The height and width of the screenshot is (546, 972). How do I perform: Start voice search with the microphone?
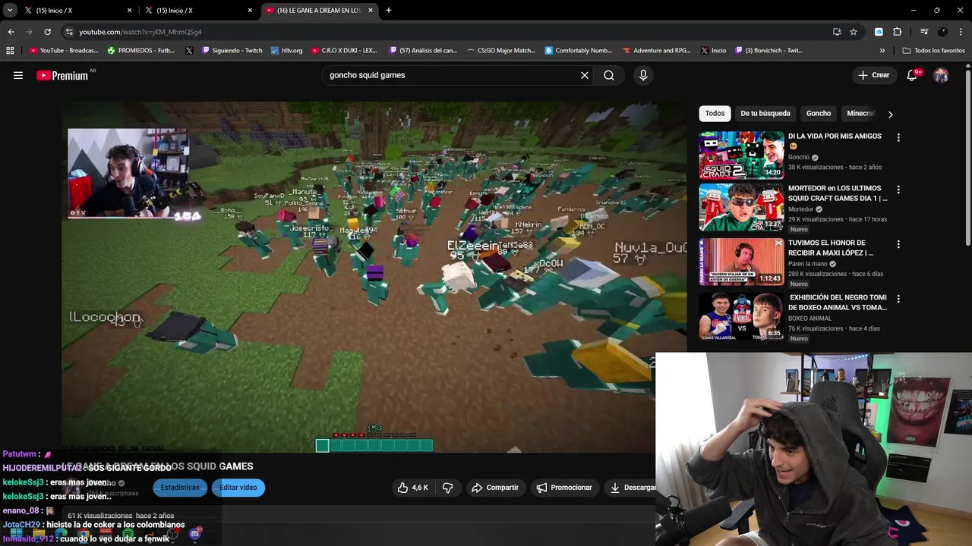click(x=643, y=75)
